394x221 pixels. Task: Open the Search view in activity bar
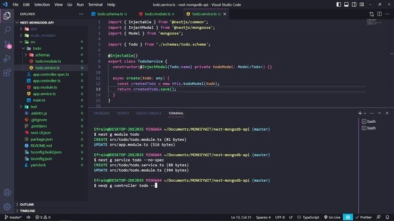click(7, 30)
